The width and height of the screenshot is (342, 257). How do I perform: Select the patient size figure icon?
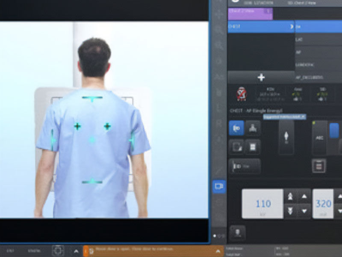point(286,137)
